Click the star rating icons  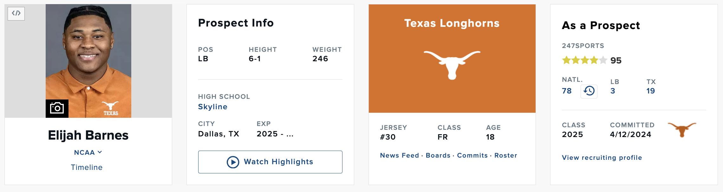tap(584, 60)
